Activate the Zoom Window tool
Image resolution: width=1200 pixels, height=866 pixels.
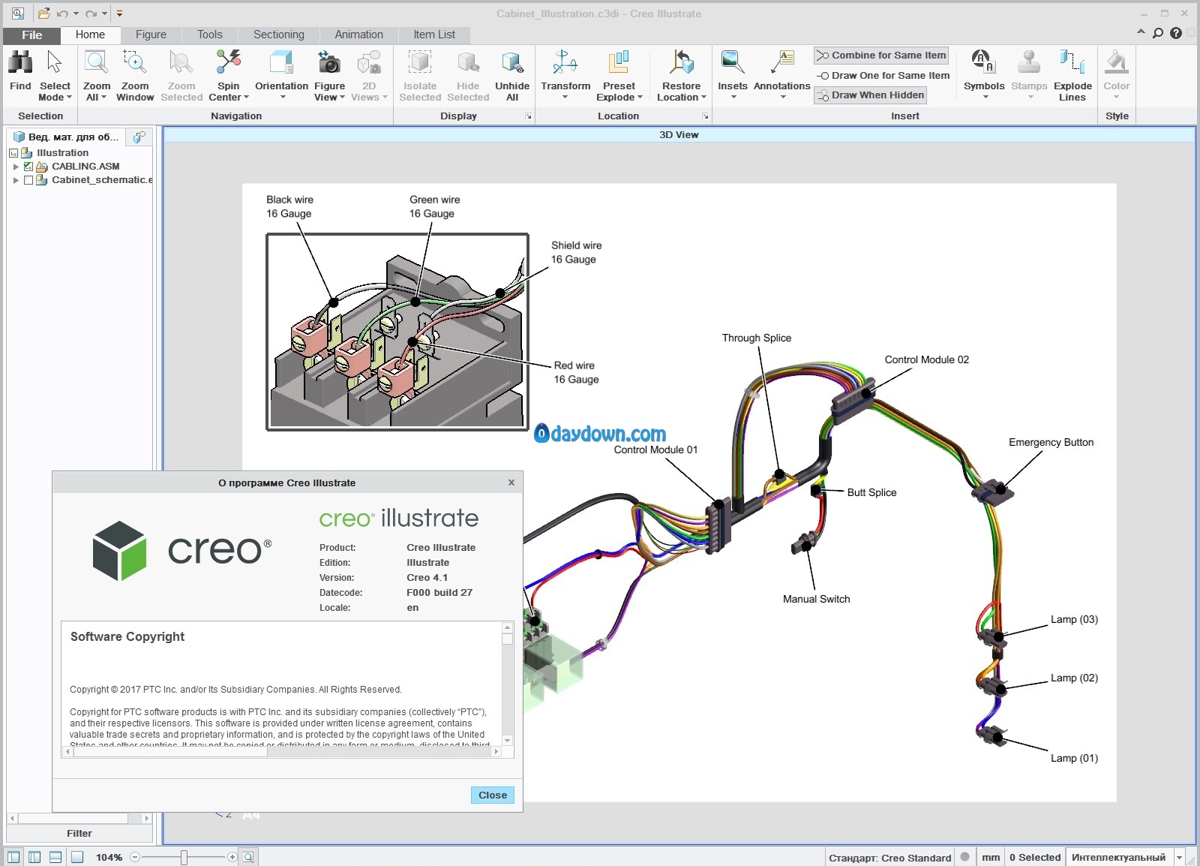(x=135, y=75)
